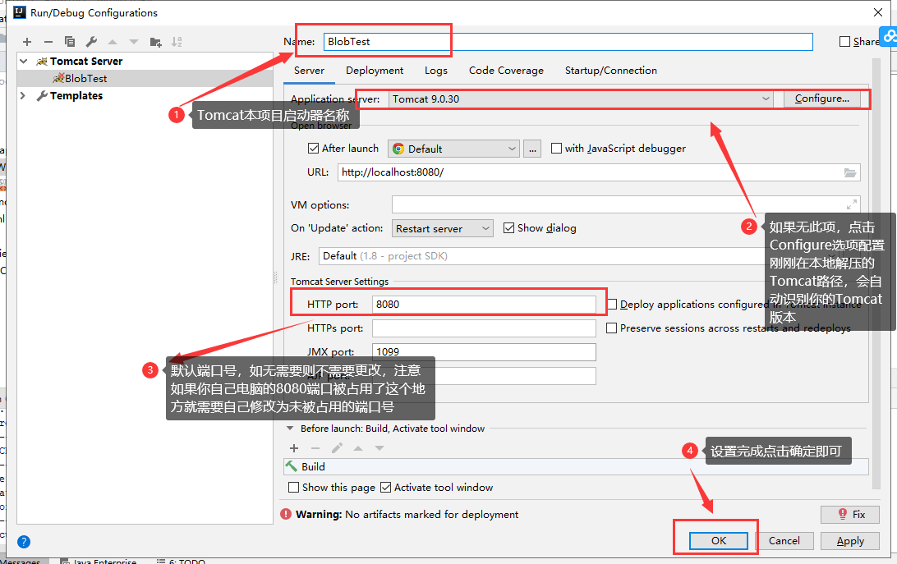Click Configure... button
This screenshot has height=564, width=897.
[x=821, y=99]
